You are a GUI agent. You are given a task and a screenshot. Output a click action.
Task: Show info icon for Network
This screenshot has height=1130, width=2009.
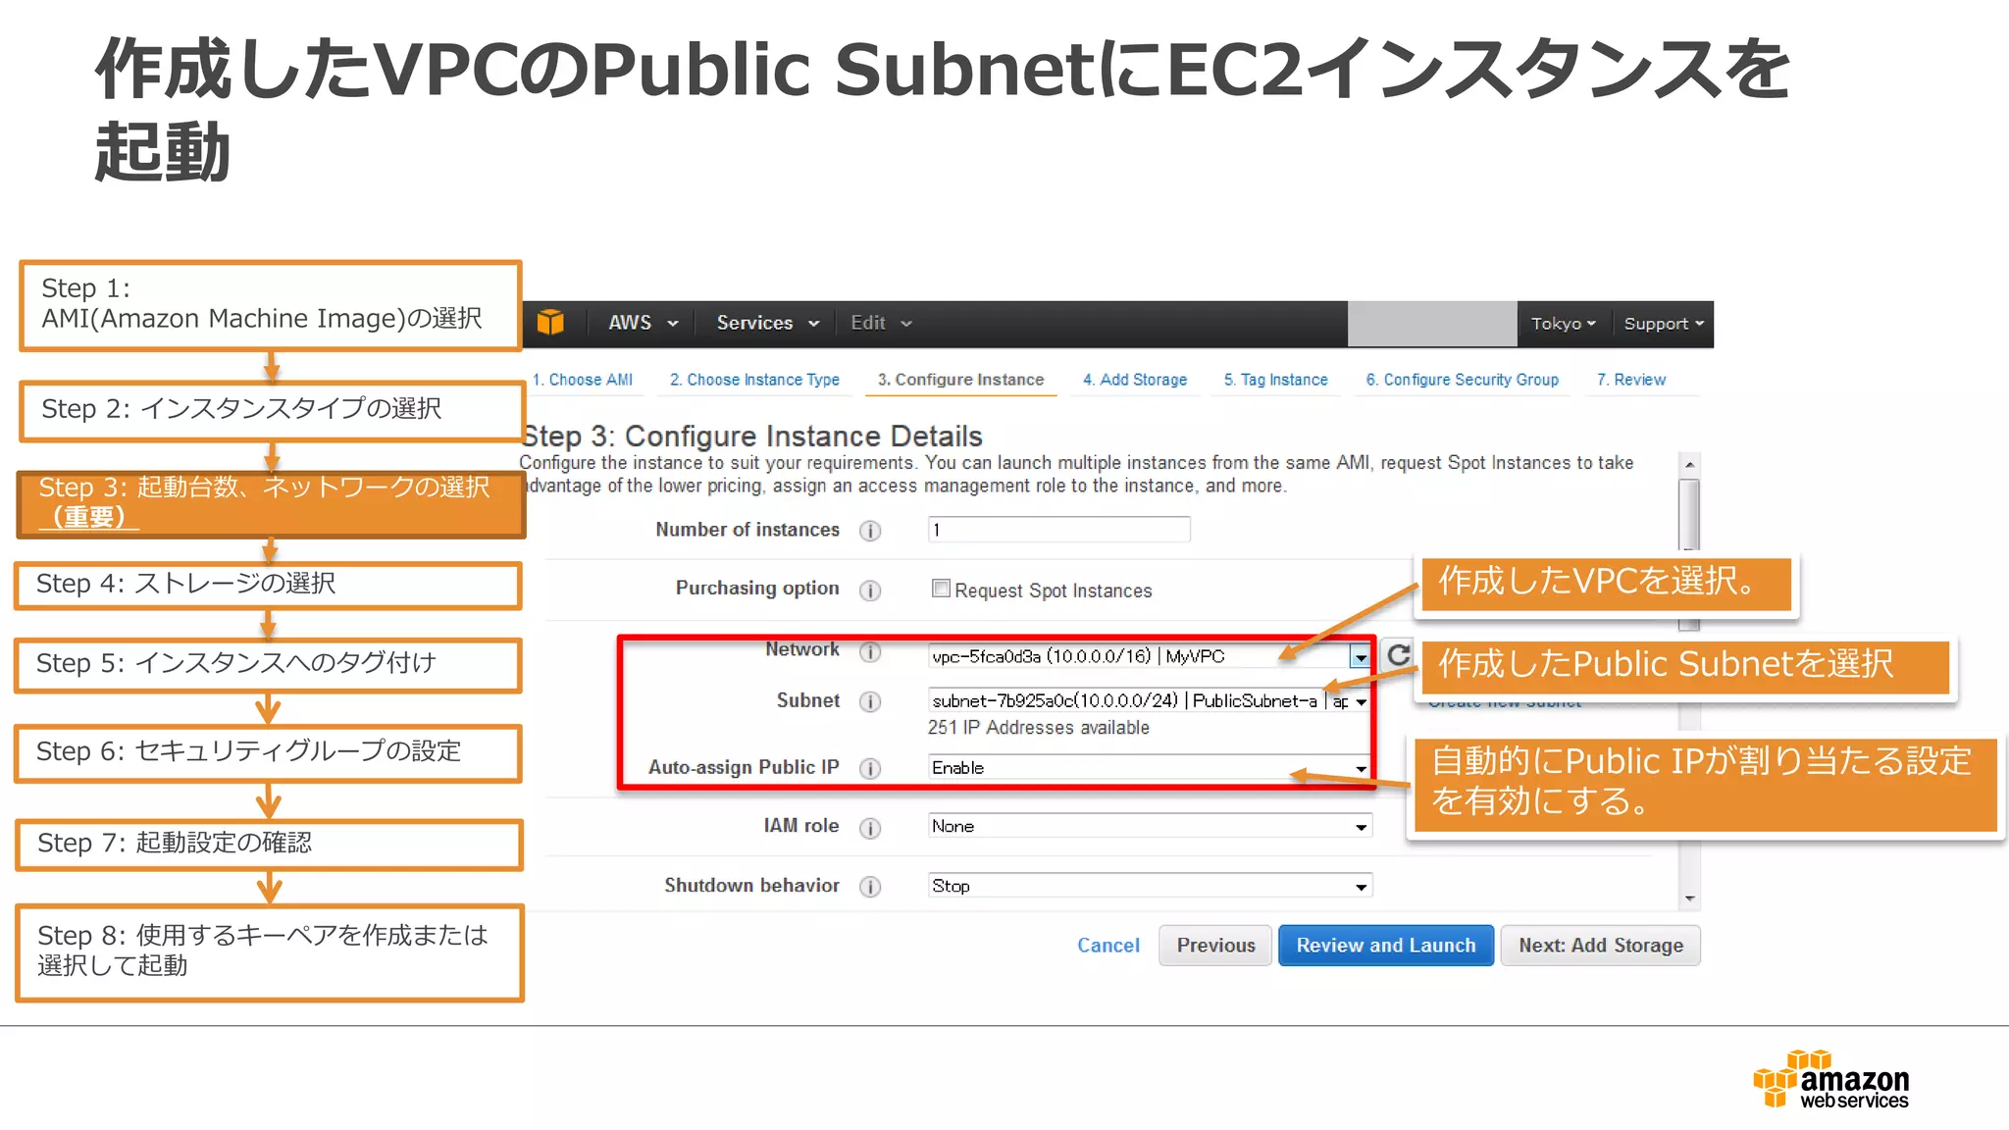870,651
